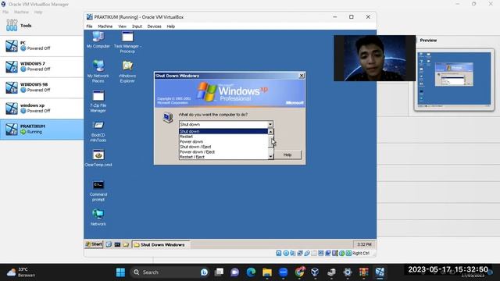Open Input menu in VM window
This screenshot has width=500, height=281.
pos(137,27)
